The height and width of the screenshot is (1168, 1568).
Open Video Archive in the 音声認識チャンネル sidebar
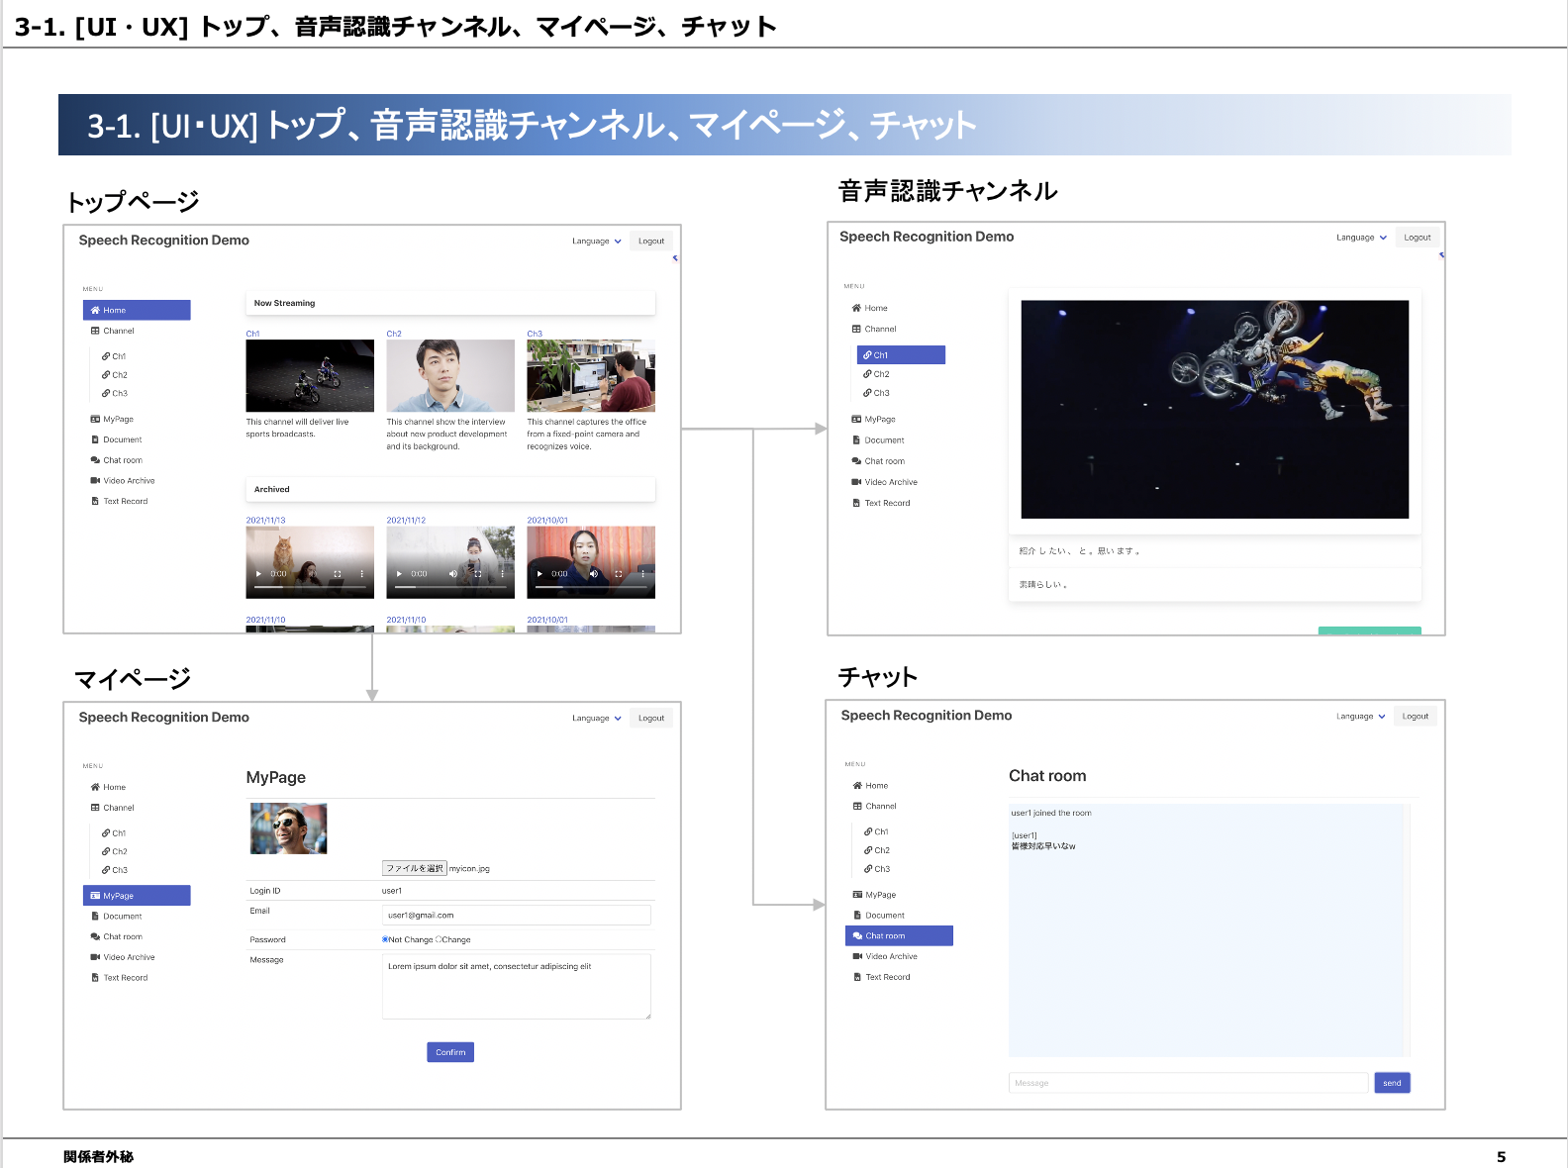(885, 482)
